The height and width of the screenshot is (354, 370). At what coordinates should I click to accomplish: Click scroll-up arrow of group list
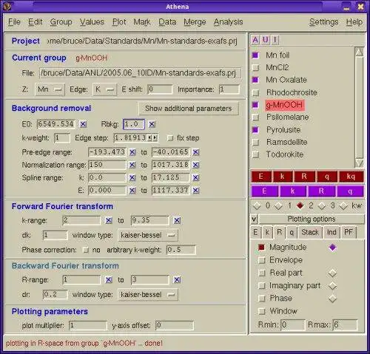pos(359,52)
